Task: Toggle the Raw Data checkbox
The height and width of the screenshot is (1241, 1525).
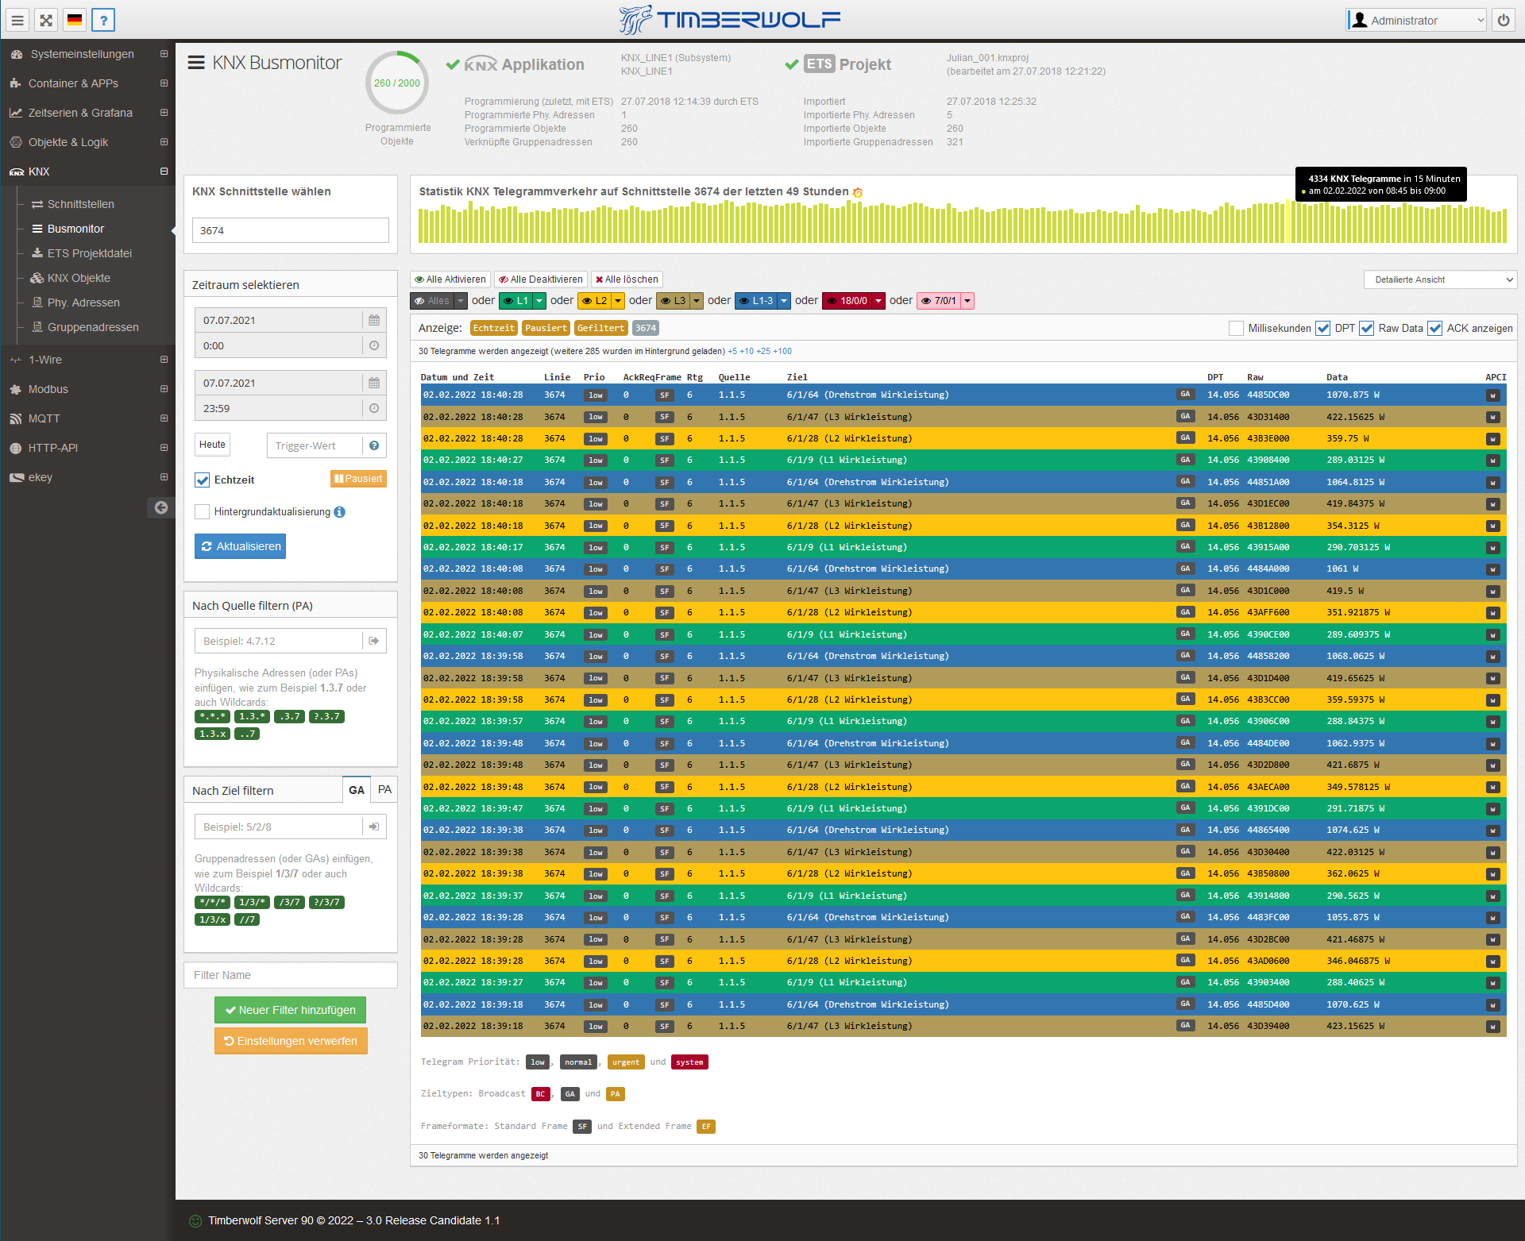Action: 1367,328
